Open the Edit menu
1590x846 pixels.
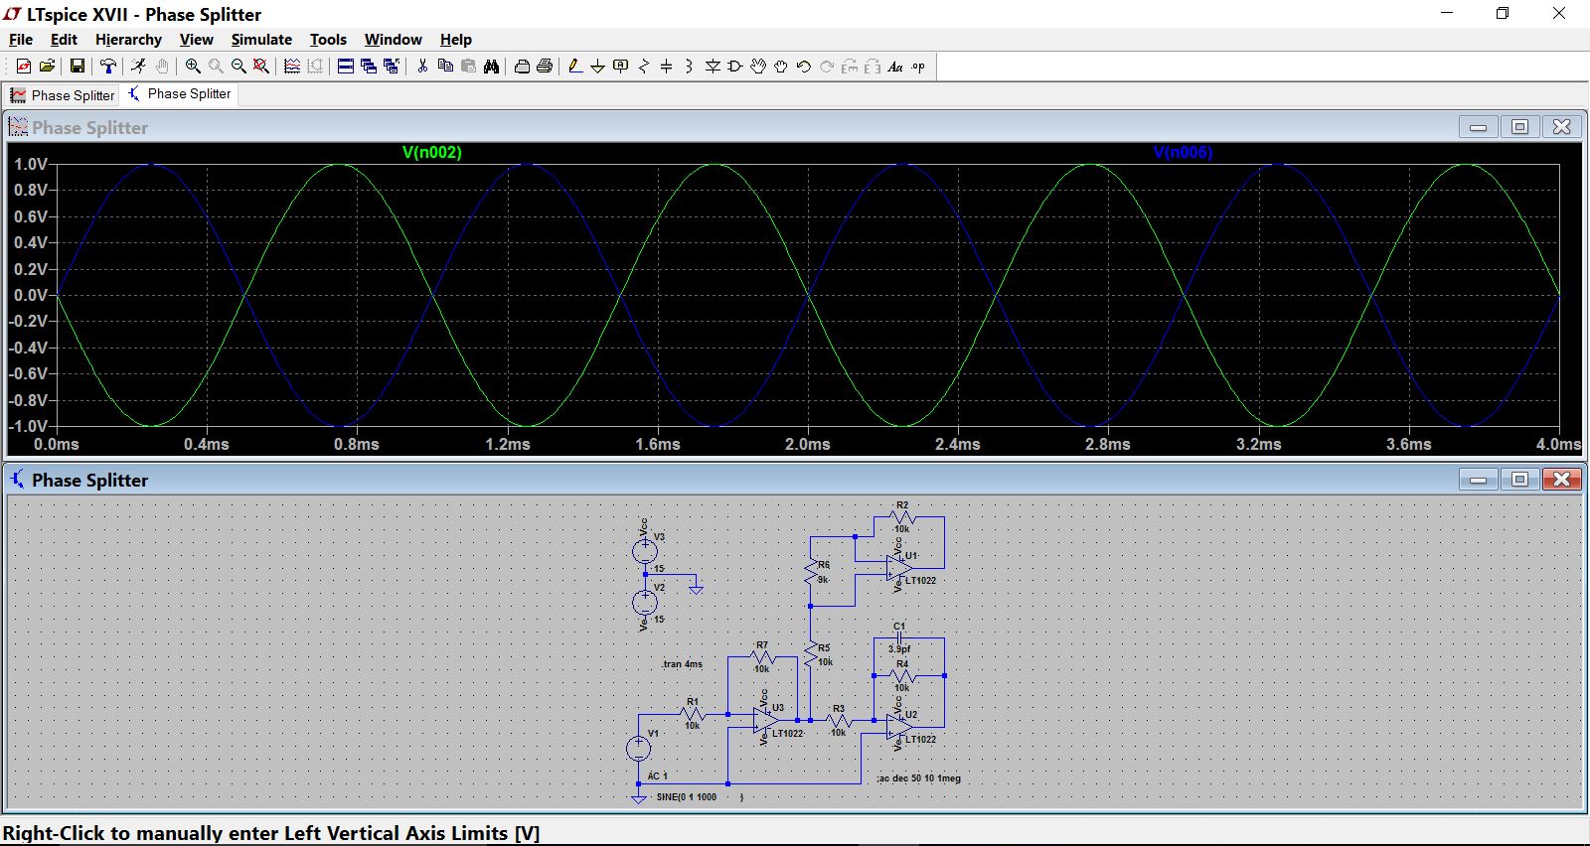click(x=64, y=40)
